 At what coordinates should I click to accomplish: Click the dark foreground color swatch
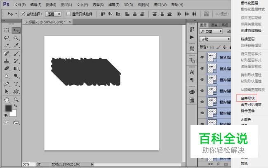(x=7, y=108)
